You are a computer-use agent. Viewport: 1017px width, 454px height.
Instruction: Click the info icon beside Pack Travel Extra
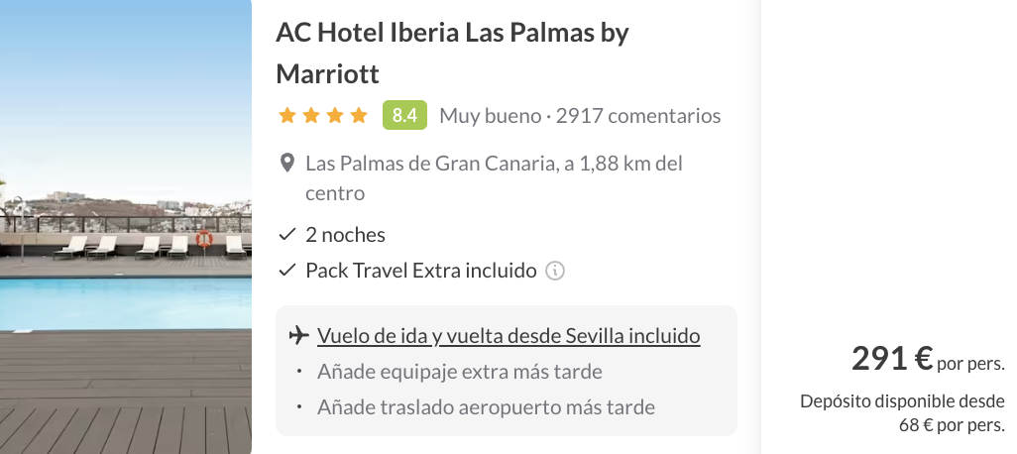click(x=556, y=271)
